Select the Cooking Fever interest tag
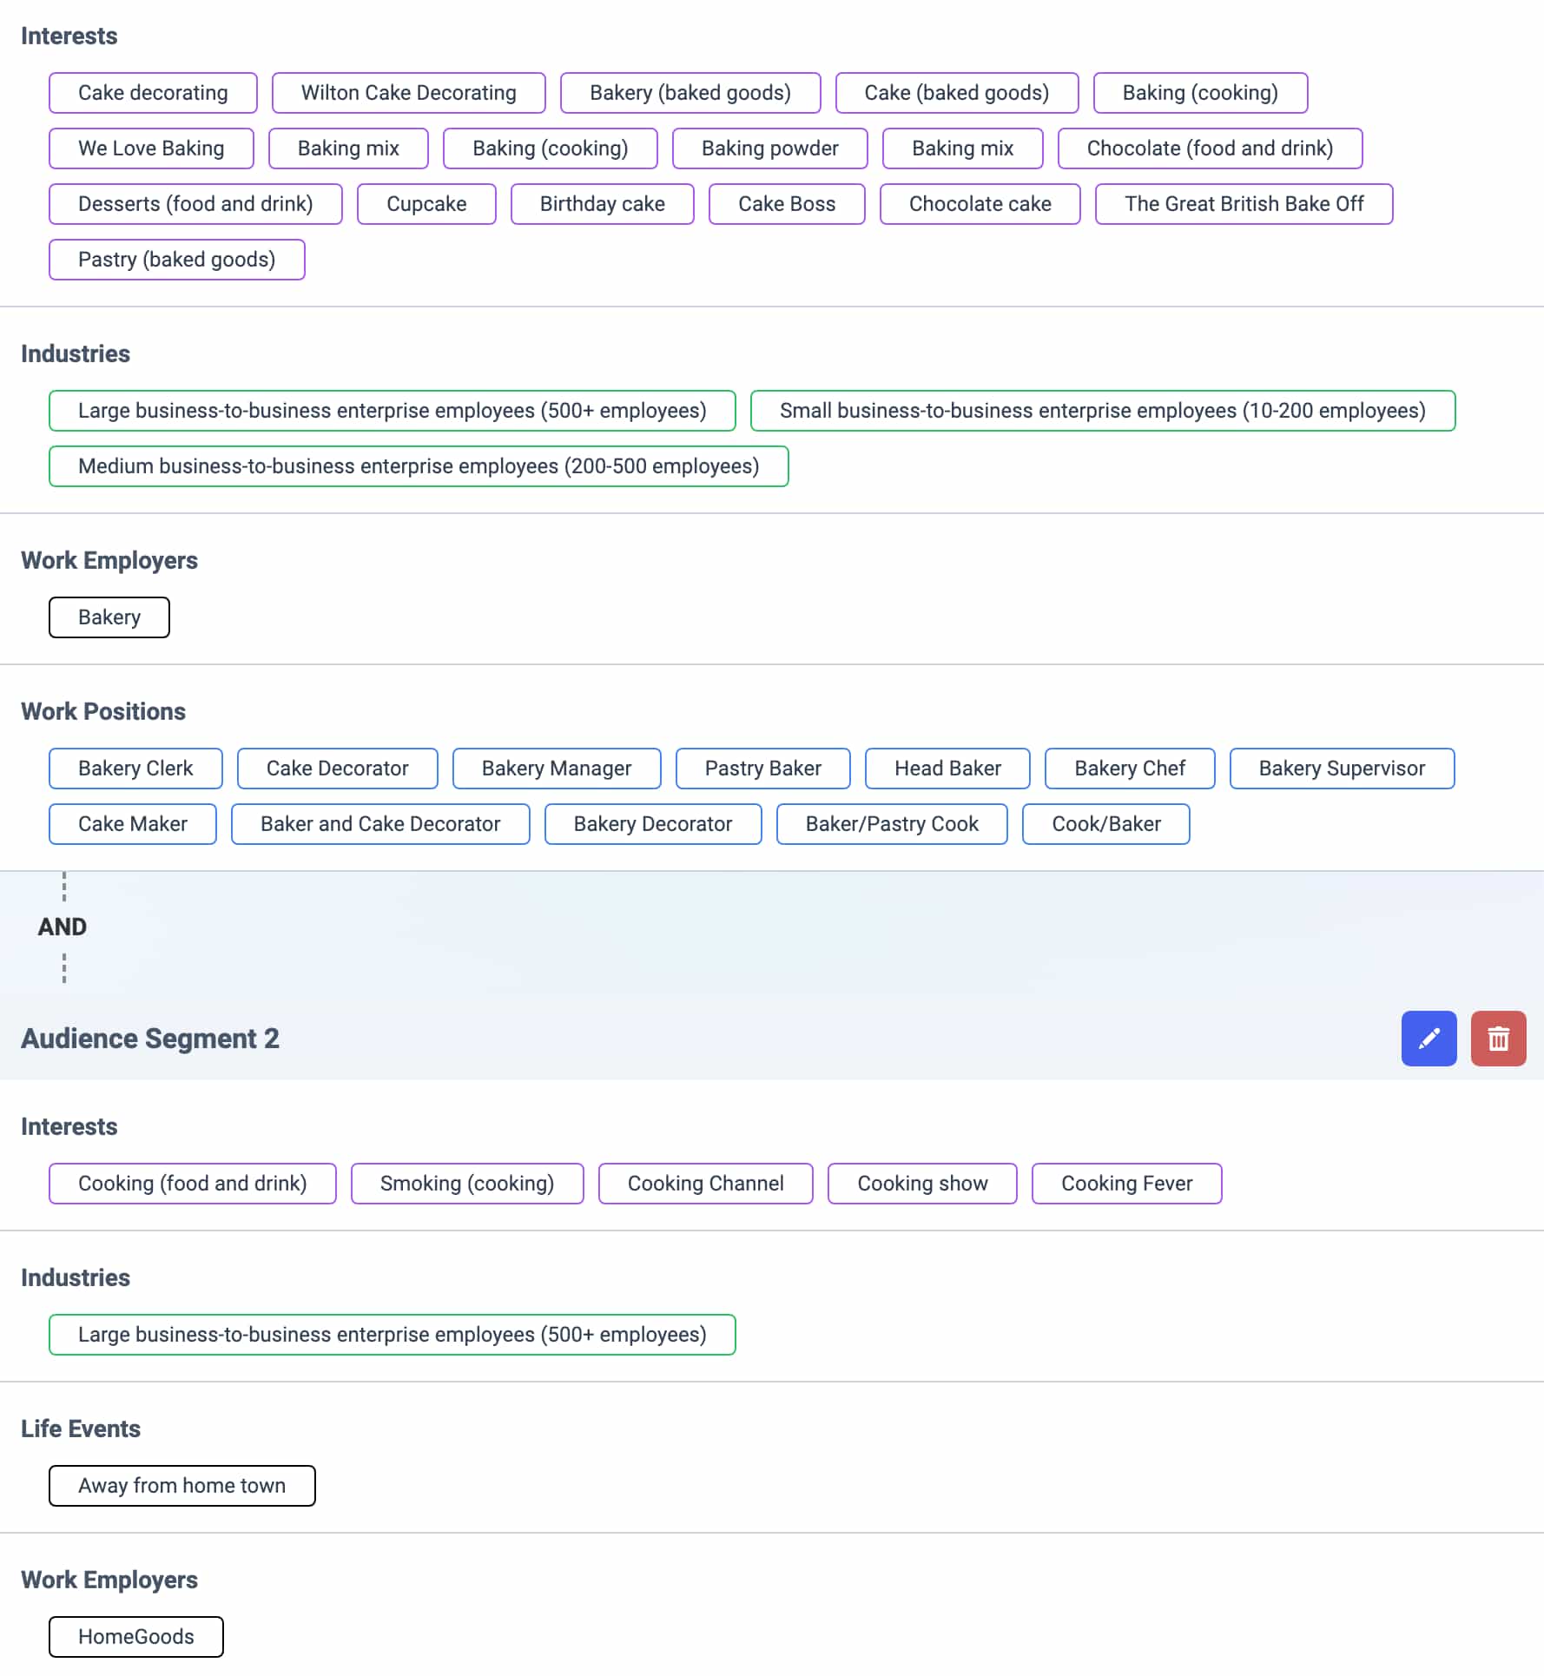 [1126, 1184]
